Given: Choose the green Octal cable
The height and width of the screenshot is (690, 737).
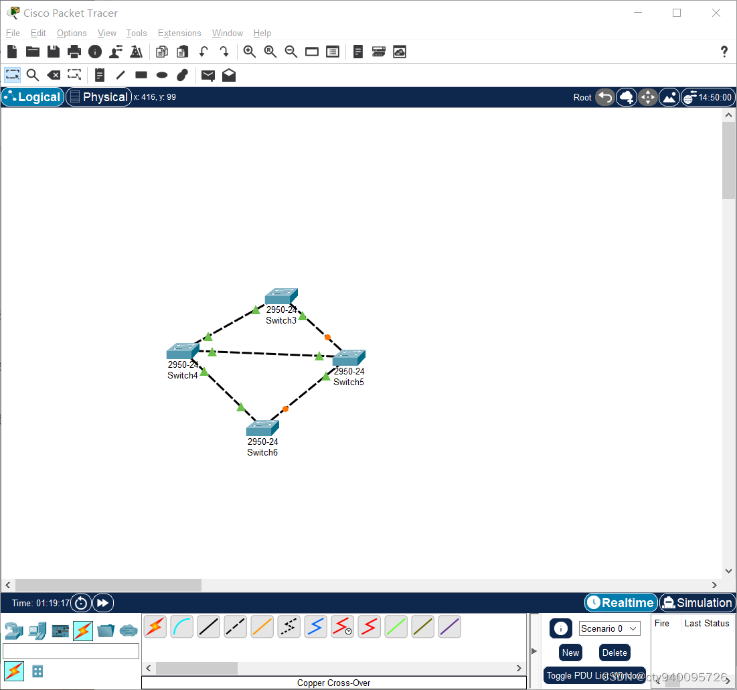Looking at the screenshot, I should pyautogui.click(x=396, y=626).
